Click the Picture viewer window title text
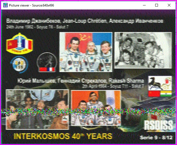The image size is (177, 145). click(31, 5)
